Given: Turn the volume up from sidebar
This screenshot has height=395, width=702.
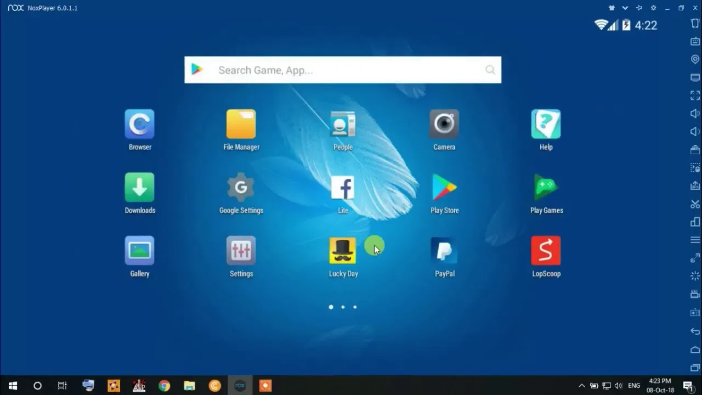Looking at the screenshot, I should pyautogui.click(x=695, y=114).
